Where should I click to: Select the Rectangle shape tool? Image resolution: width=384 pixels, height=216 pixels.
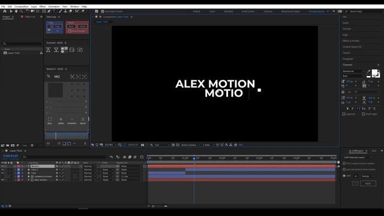[44, 11]
